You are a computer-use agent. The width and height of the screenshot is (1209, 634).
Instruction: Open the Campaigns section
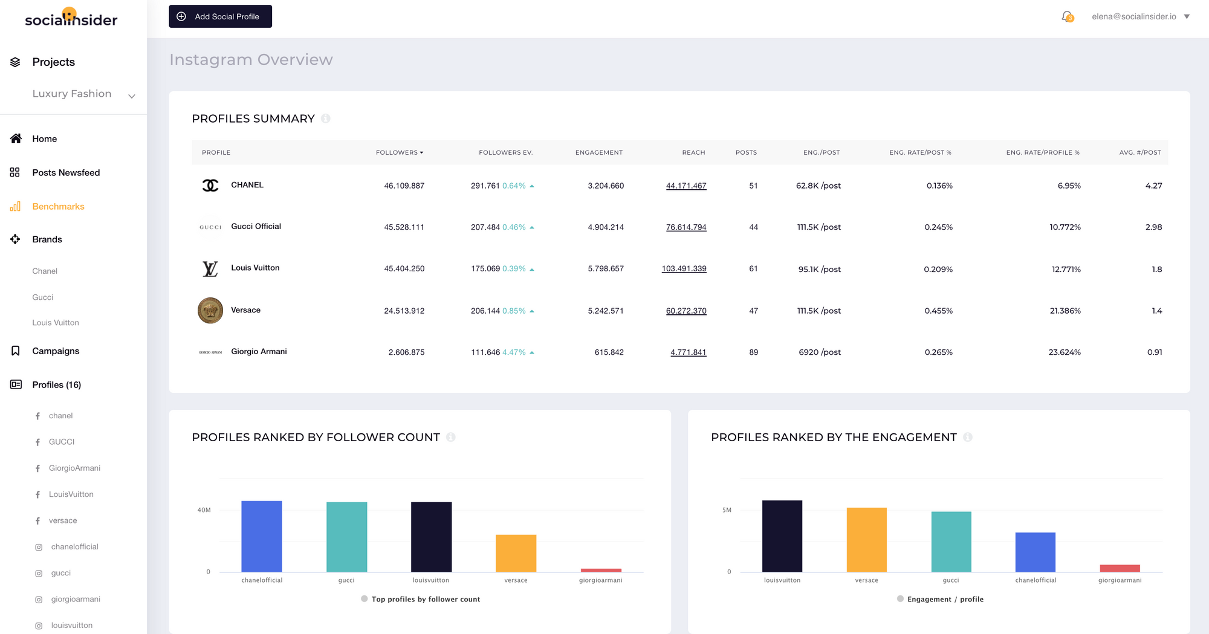tap(56, 351)
